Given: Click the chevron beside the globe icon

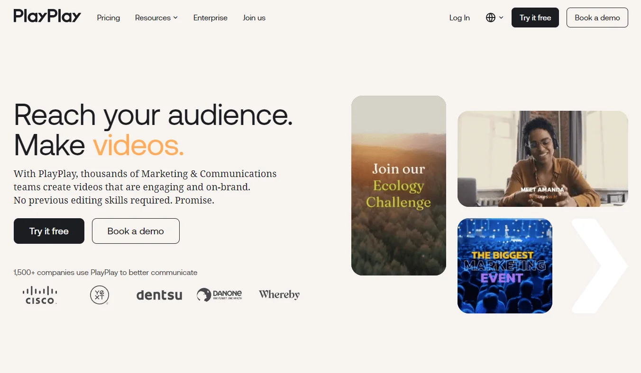Looking at the screenshot, I should pyautogui.click(x=501, y=18).
